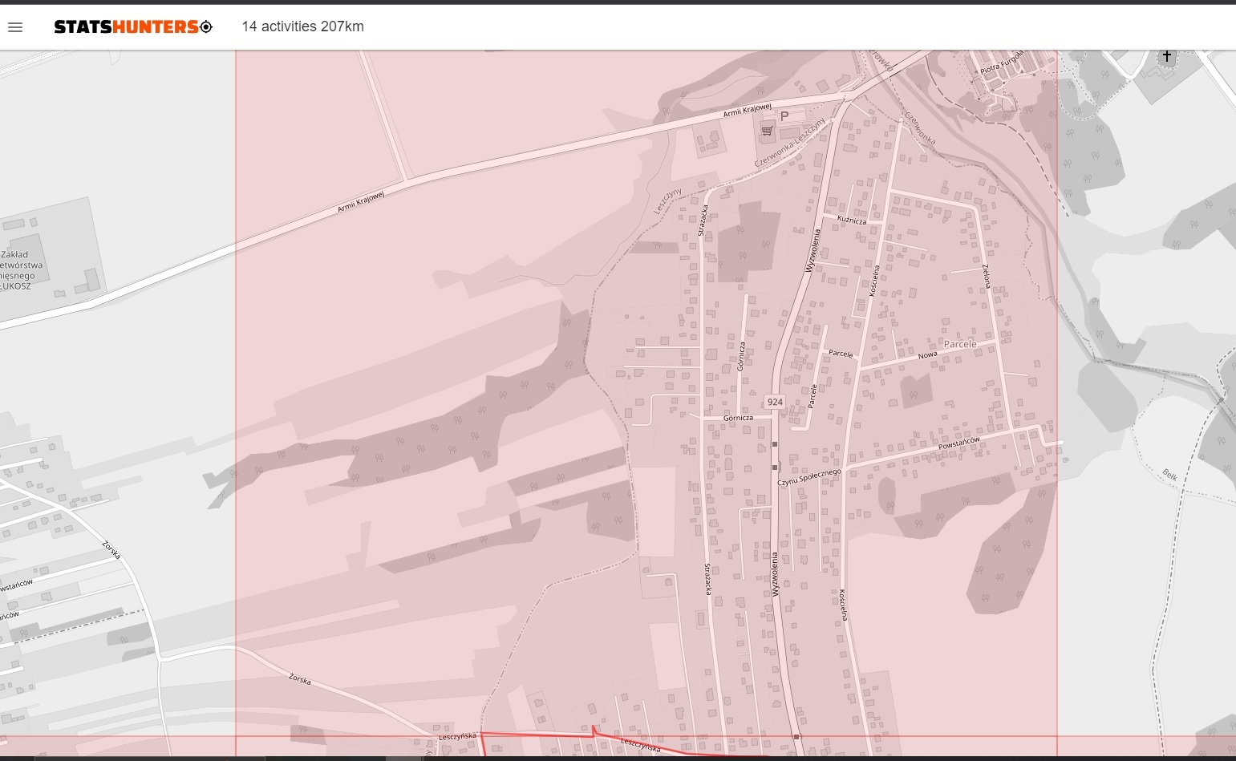Image resolution: width=1236 pixels, height=761 pixels.
Task: Click upper bus stop marker below 924
Action: (x=775, y=443)
